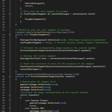Open the '2 references' CodeLens link
This screenshot has height=112, width=112.
click(20, 32)
